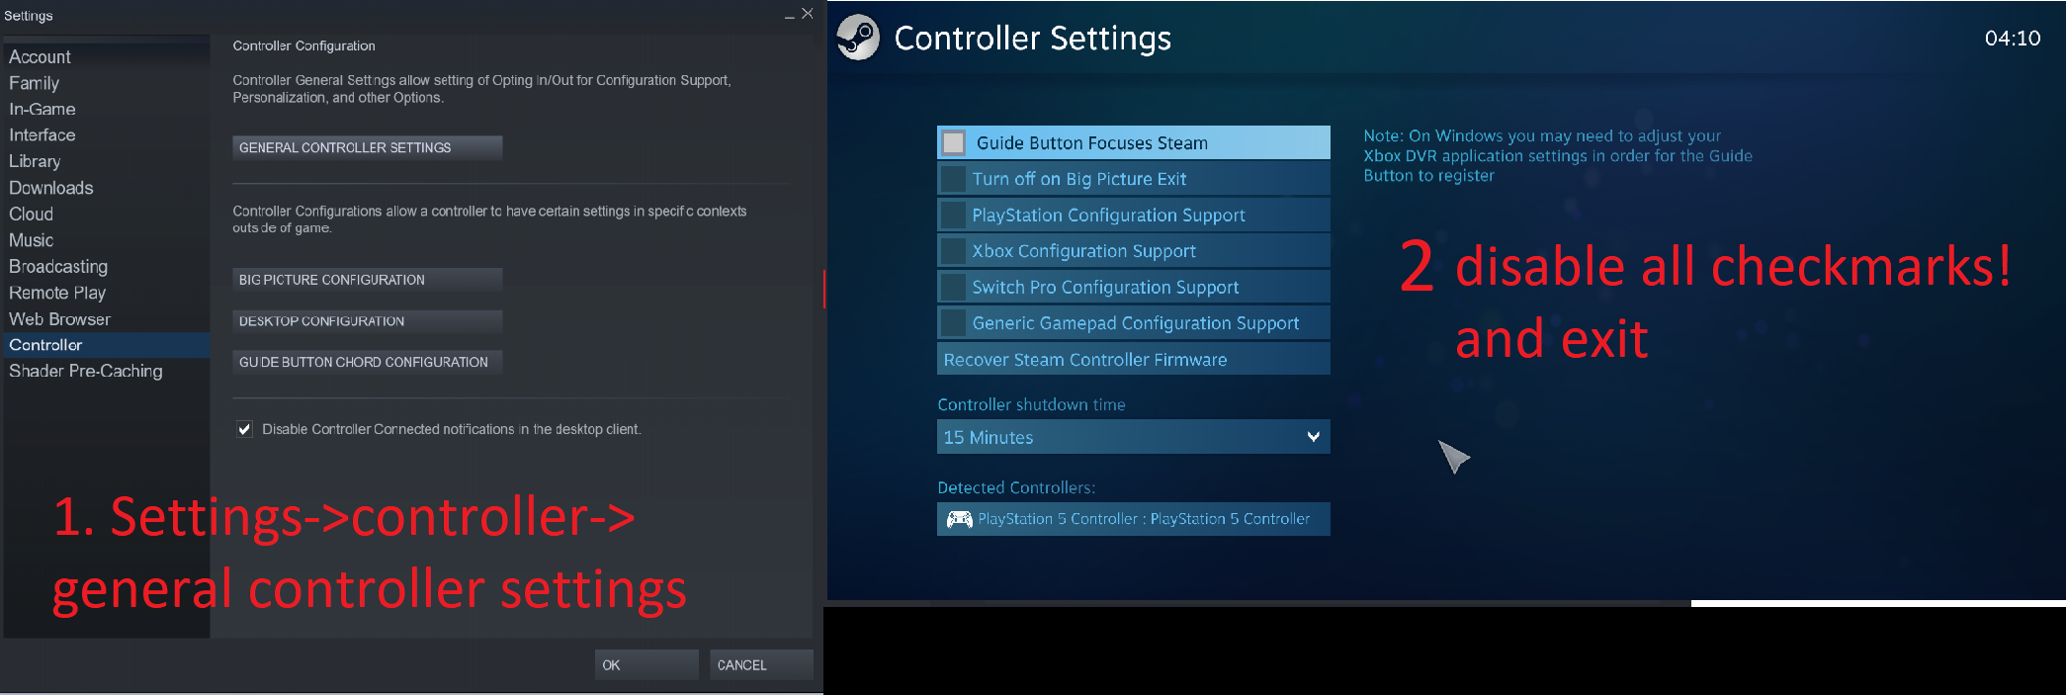Click OK in the Settings window
The image size is (2066, 695).
[646, 664]
